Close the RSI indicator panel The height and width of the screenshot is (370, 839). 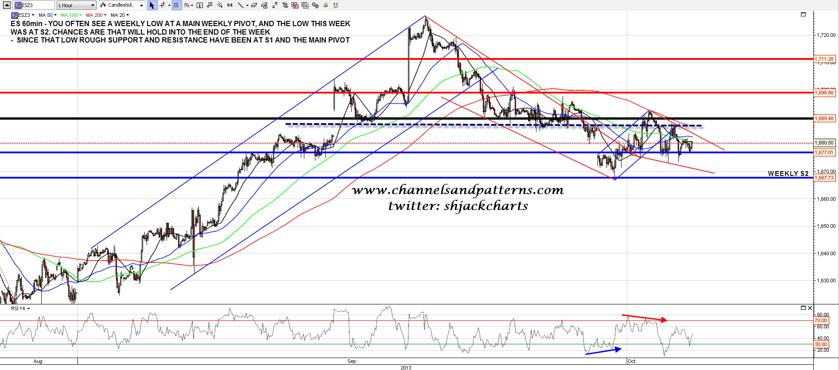tap(810, 308)
